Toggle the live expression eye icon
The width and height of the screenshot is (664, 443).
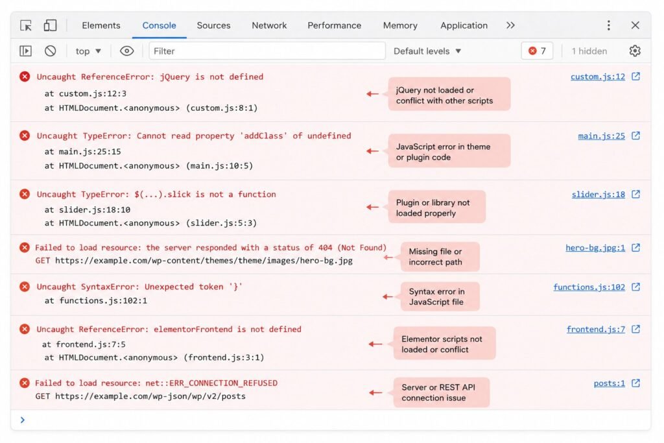click(x=126, y=51)
